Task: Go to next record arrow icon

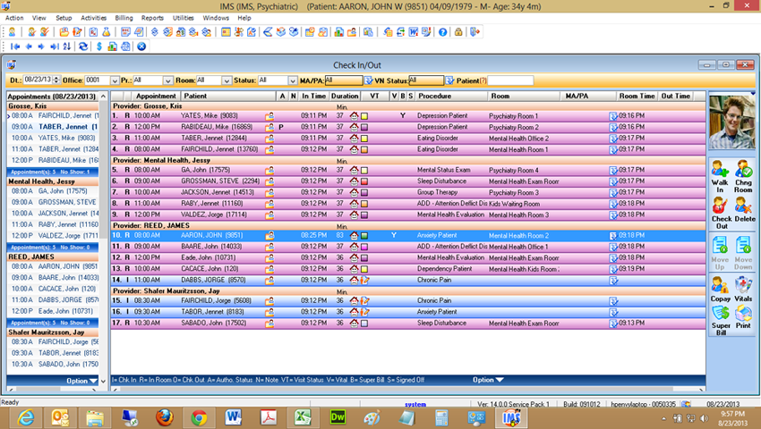Action: [41, 46]
